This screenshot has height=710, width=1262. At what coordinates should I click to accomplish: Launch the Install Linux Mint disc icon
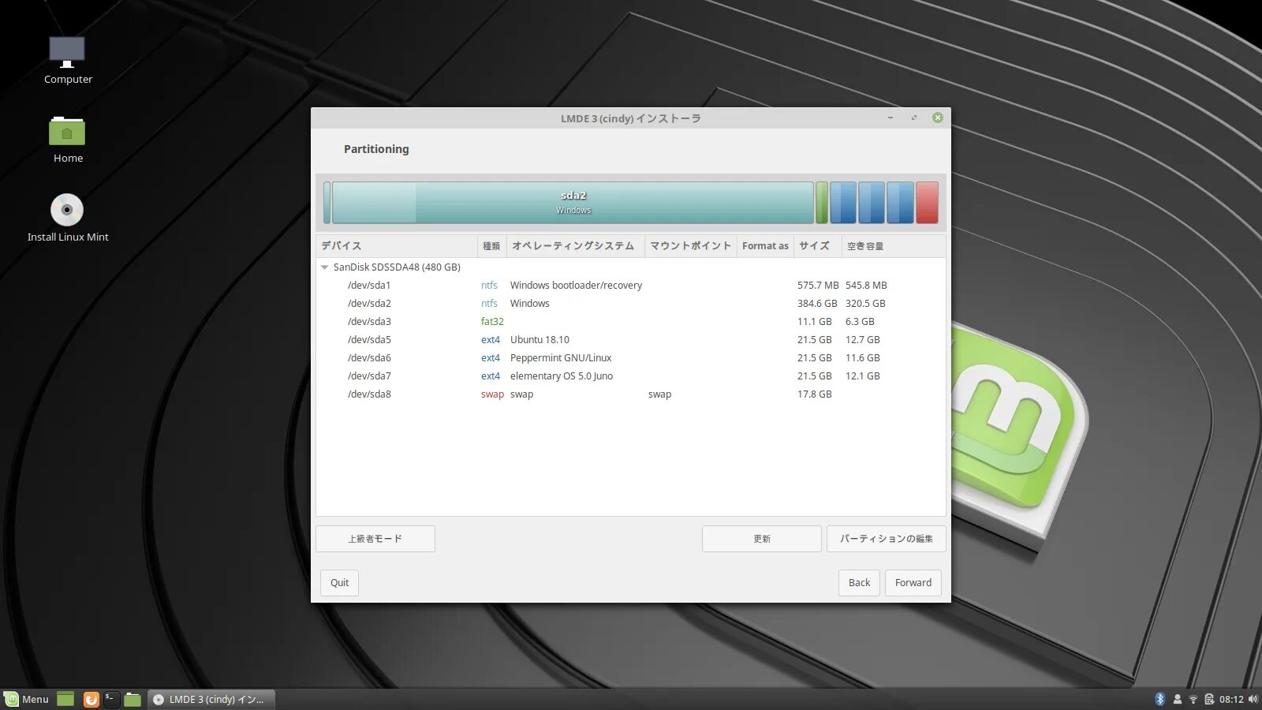(68, 218)
